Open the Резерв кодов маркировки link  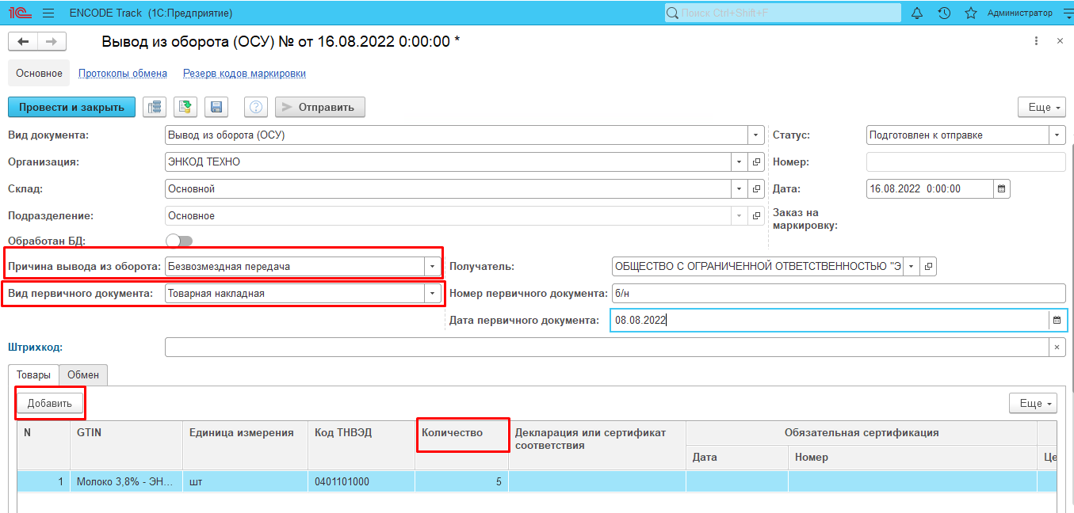pyautogui.click(x=244, y=74)
